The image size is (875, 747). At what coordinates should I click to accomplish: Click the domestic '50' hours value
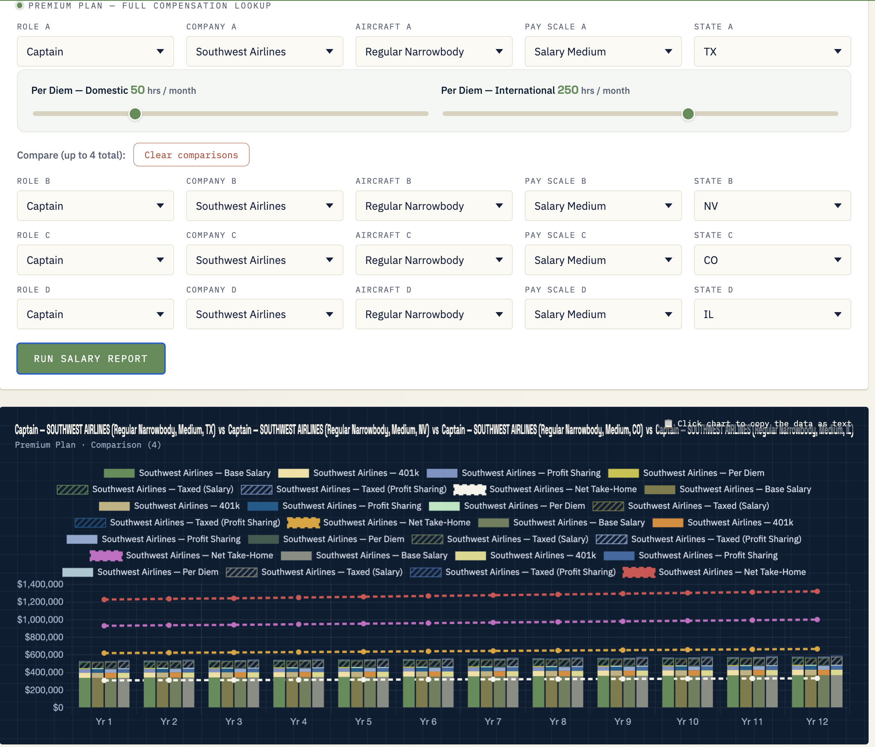(138, 90)
